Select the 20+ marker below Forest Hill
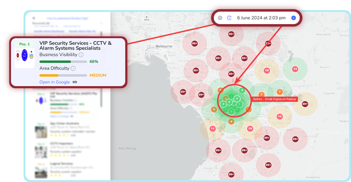This screenshot has height=182, width=351. click(x=218, y=58)
